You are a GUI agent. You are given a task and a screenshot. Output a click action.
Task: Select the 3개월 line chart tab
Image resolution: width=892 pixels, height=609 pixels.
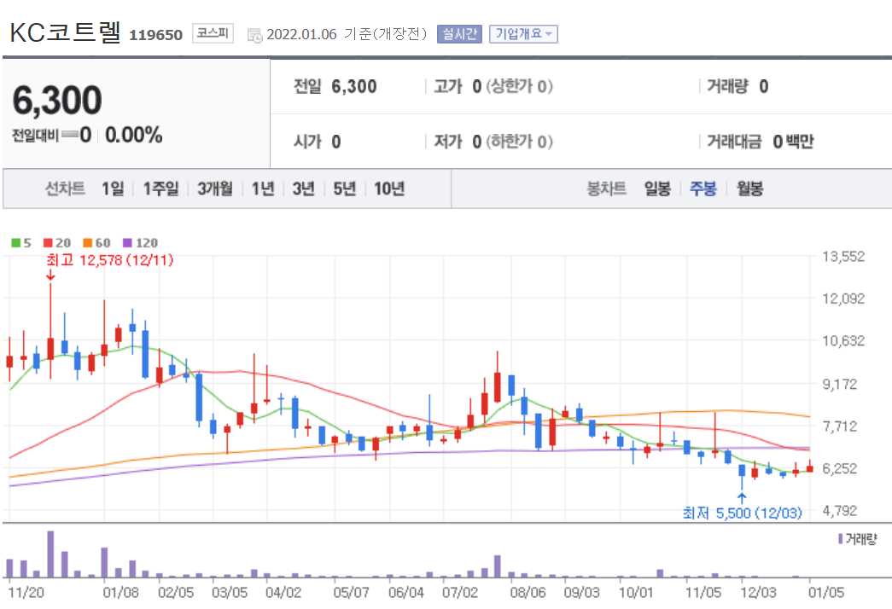click(x=215, y=188)
